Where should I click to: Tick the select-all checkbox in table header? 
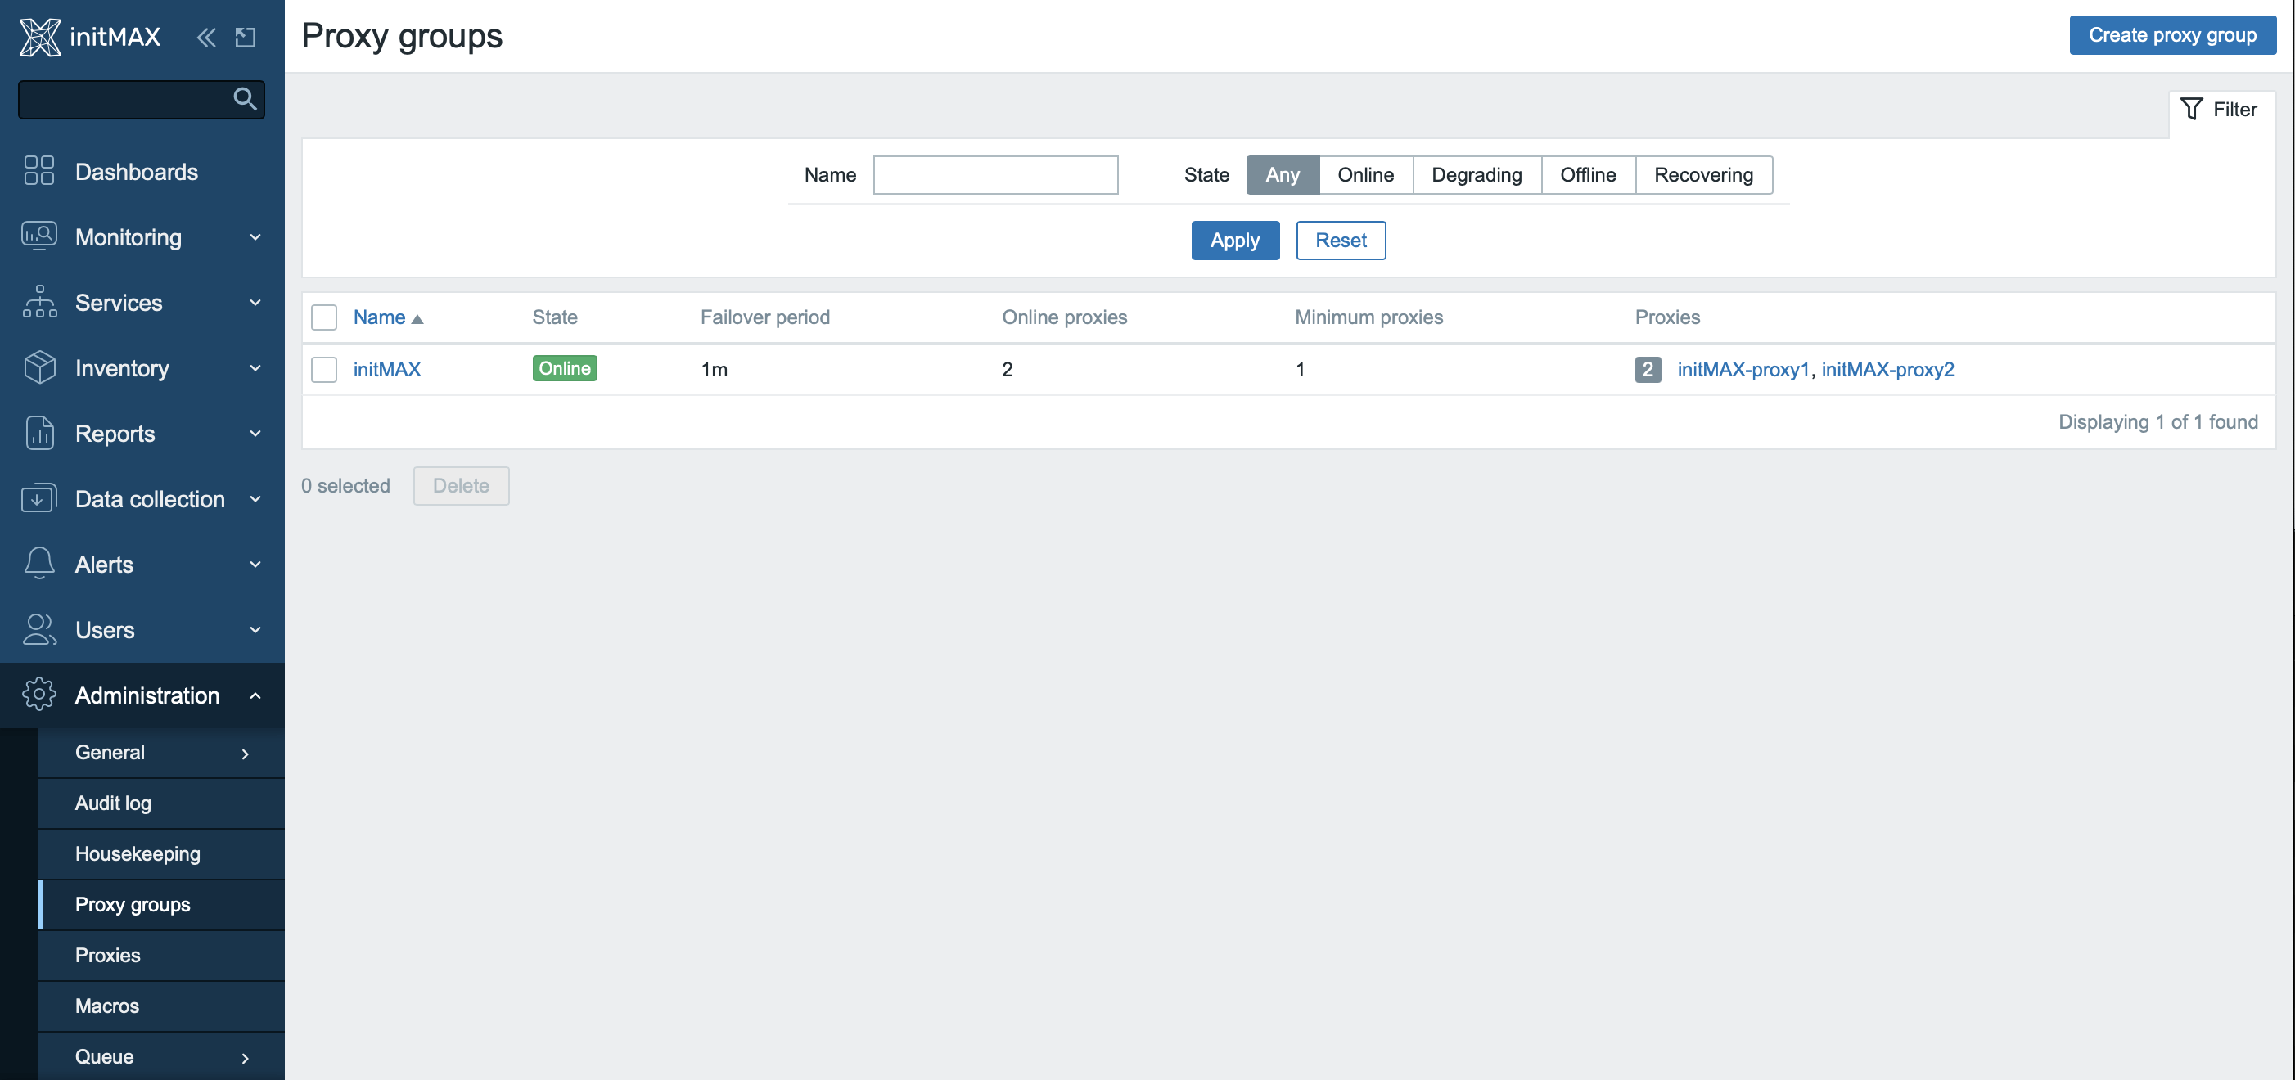(x=324, y=317)
